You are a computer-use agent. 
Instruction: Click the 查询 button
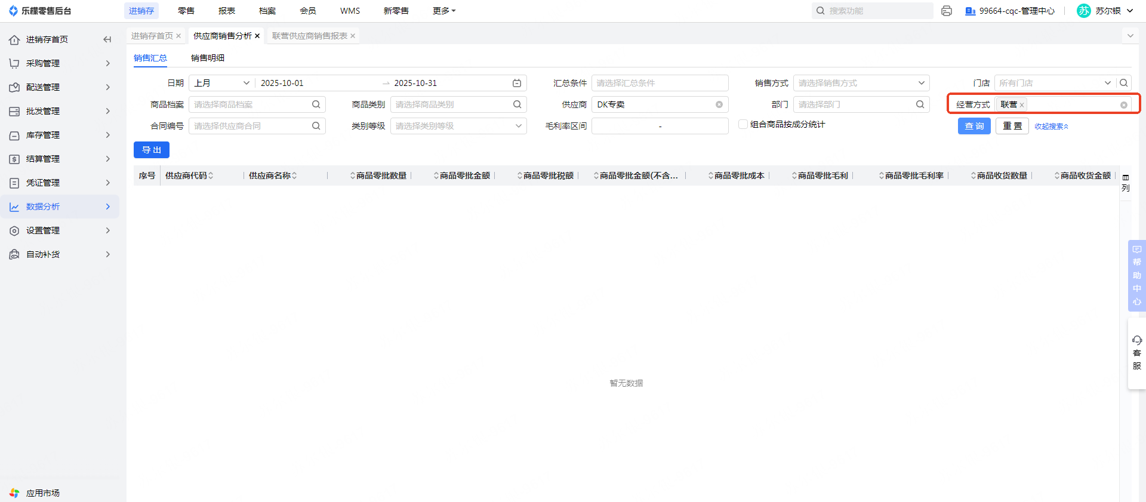coord(974,126)
